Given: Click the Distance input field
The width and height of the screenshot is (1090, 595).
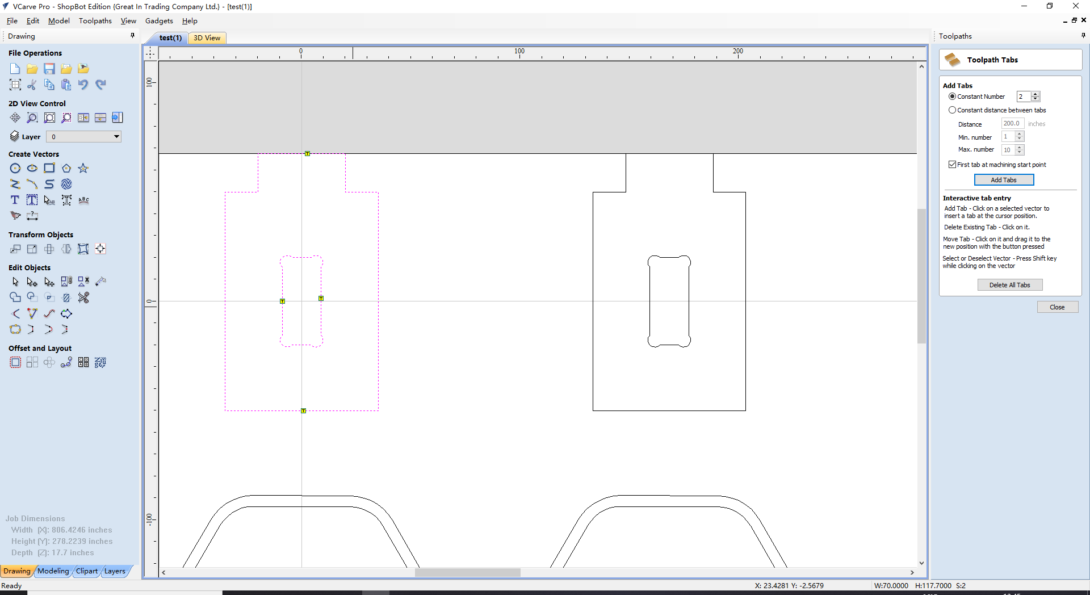Looking at the screenshot, I should 1012,124.
